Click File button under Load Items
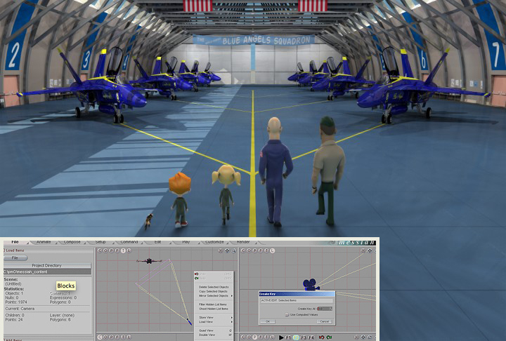The width and height of the screenshot is (506, 341). [x=15, y=258]
